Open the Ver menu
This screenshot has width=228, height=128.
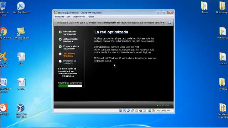tap(68, 17)
